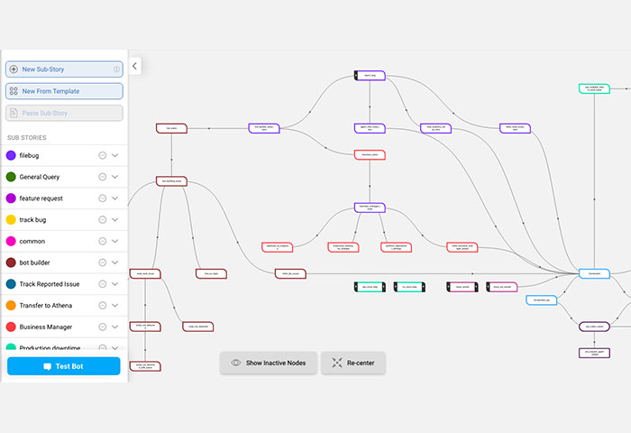Launch the Test Bot button
Image resolution: width=631 pixels, height=433 pixels.
pyautogui.click(x=63, y=366)
